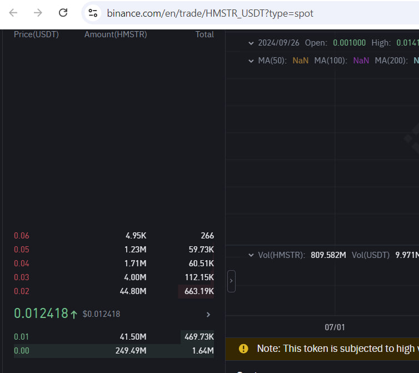419x373 pixels.
Task: Open more details chevron next to $0.012418
Action: 208,315
